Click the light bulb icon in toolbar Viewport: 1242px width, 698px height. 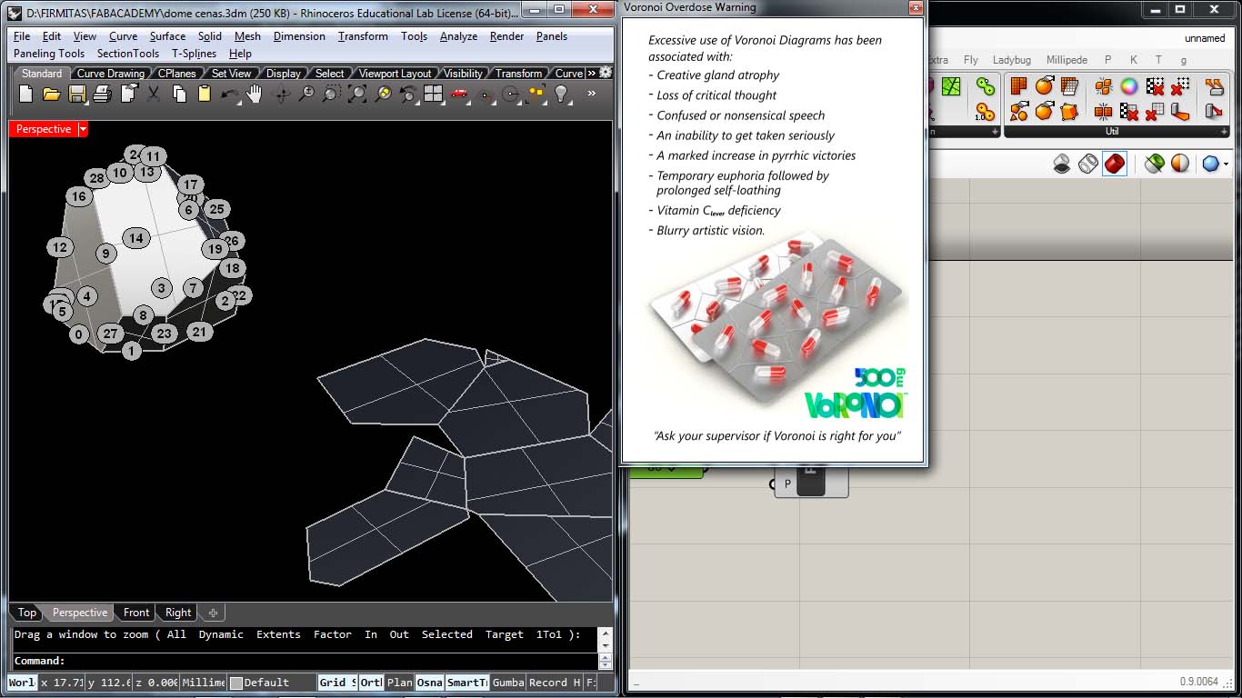pos(561,94)
